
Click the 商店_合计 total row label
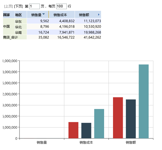click(x=15, y=37)
